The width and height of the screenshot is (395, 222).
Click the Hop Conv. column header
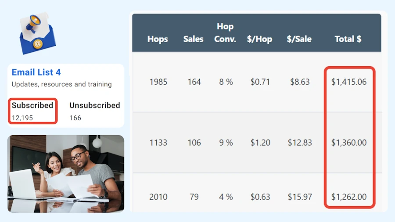click(x=225, y=33)
